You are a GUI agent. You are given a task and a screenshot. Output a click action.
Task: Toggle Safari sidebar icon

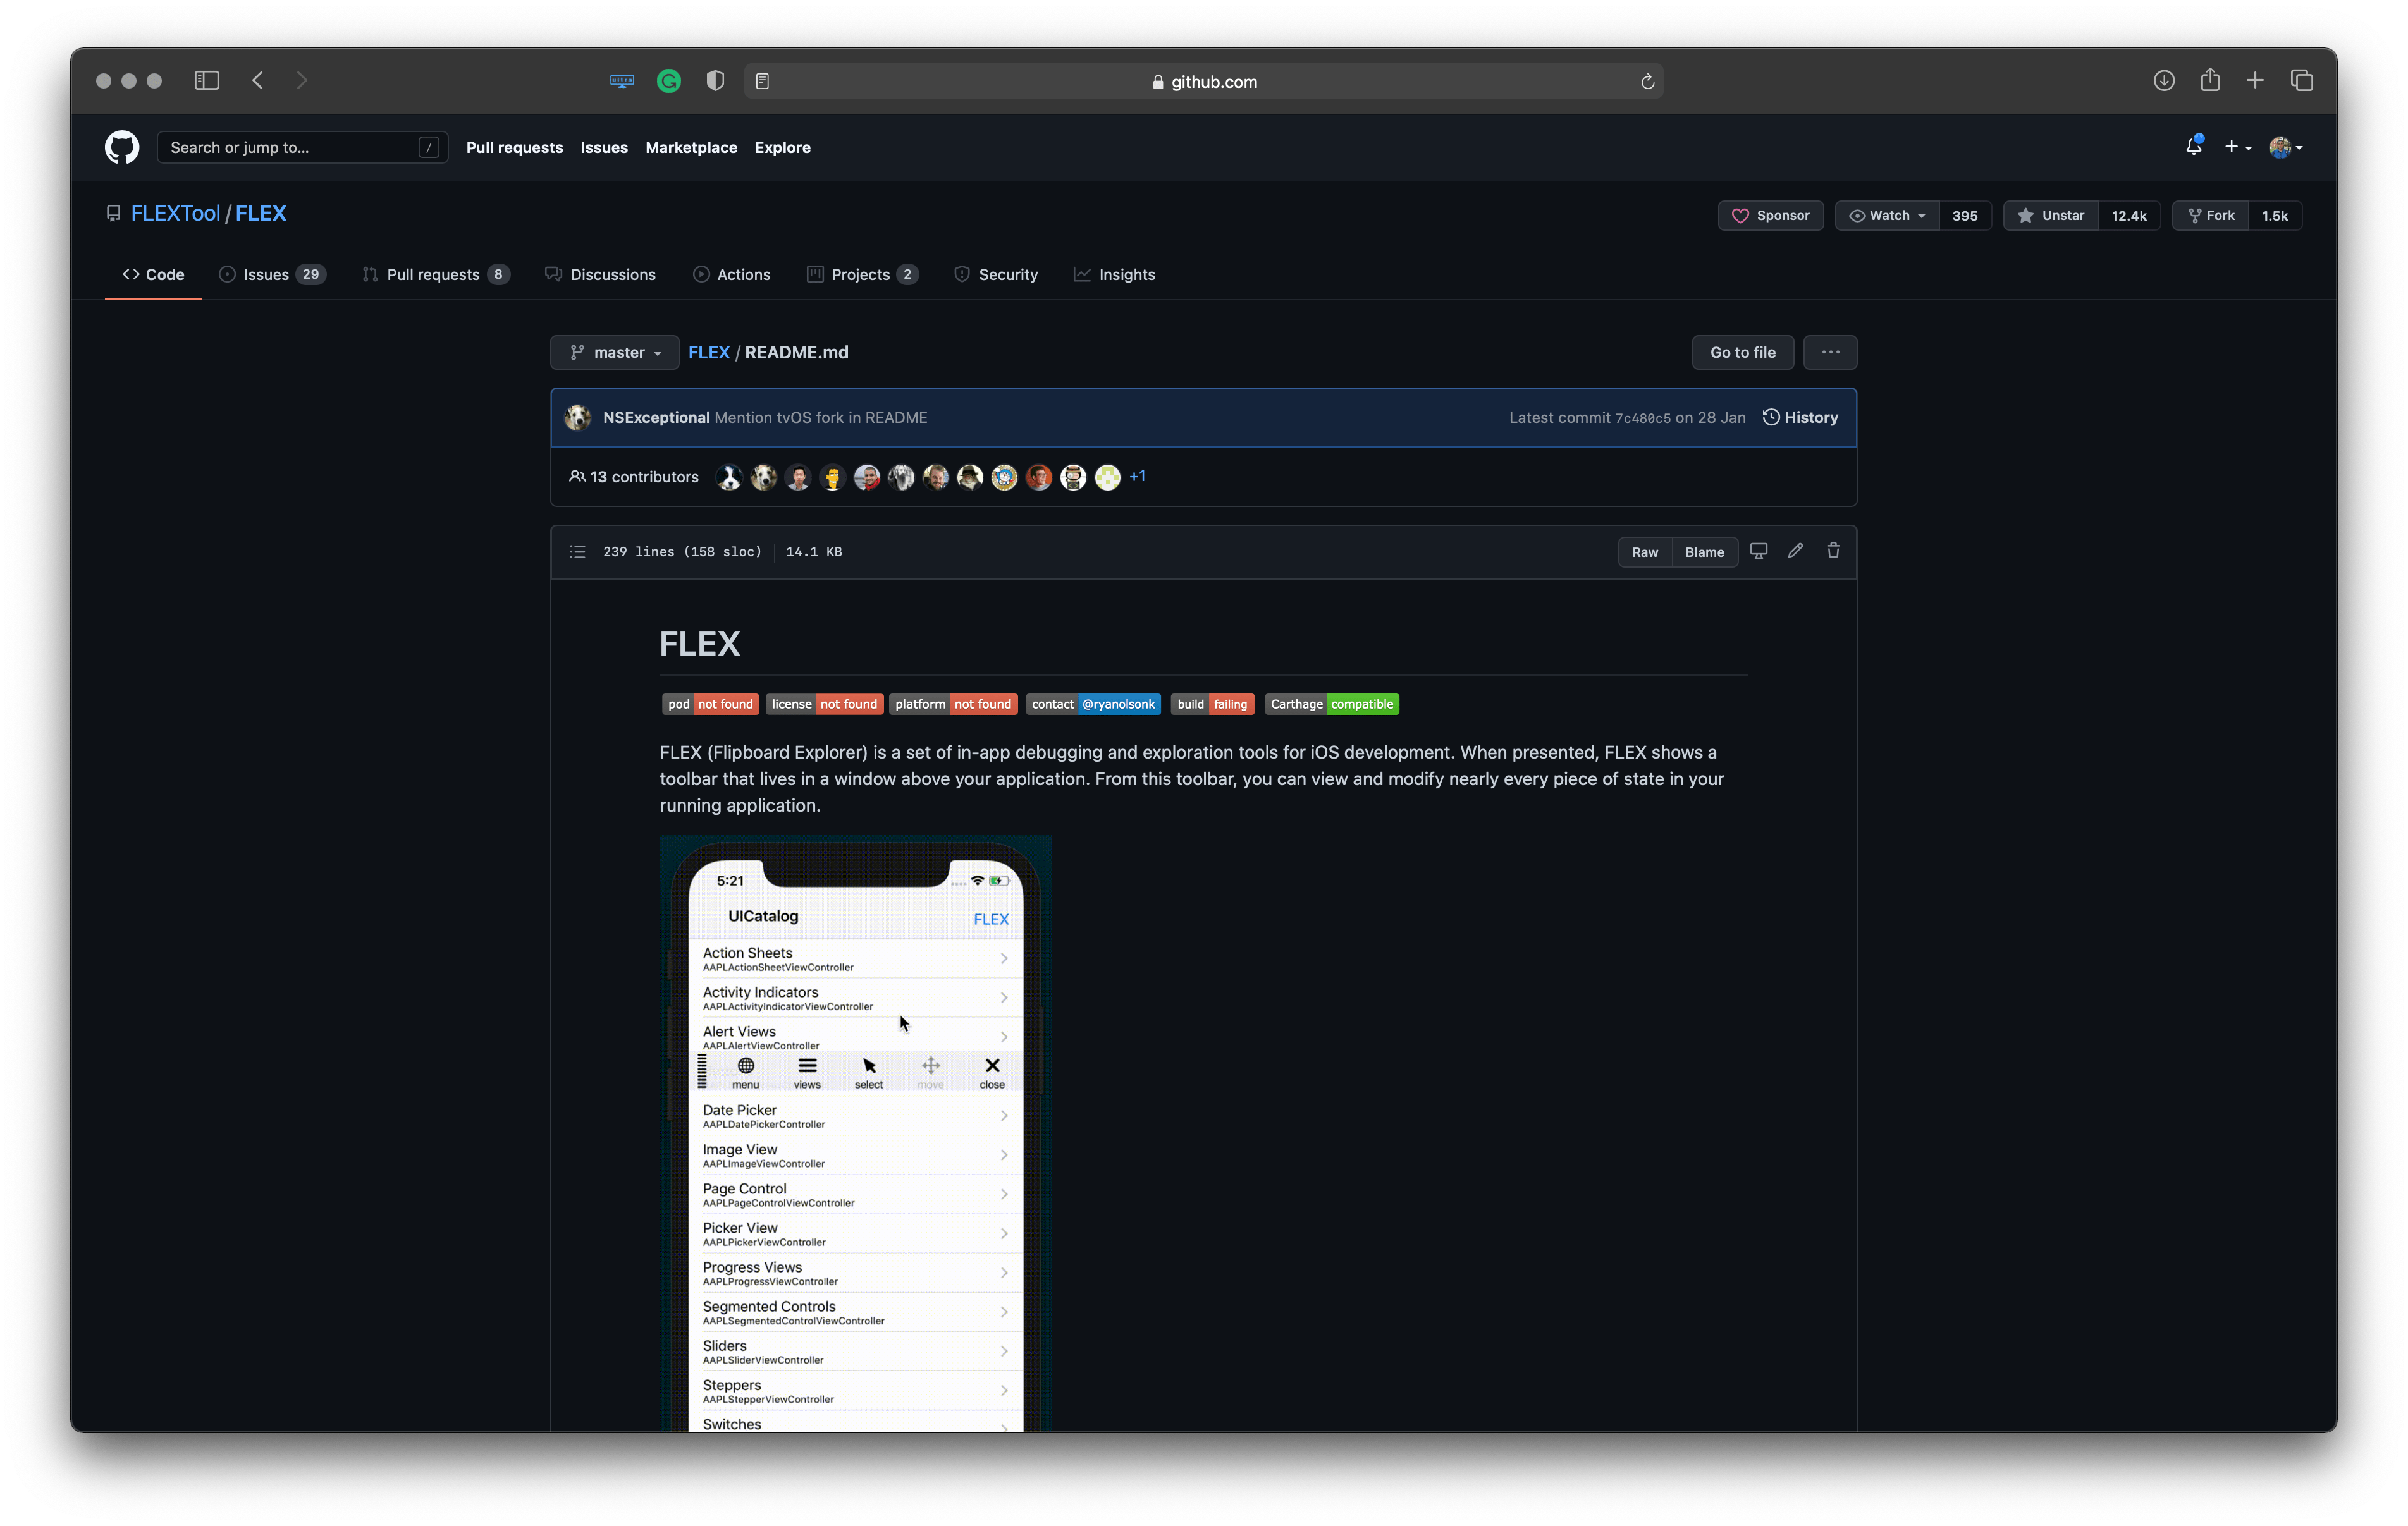(x=207, y=80)
